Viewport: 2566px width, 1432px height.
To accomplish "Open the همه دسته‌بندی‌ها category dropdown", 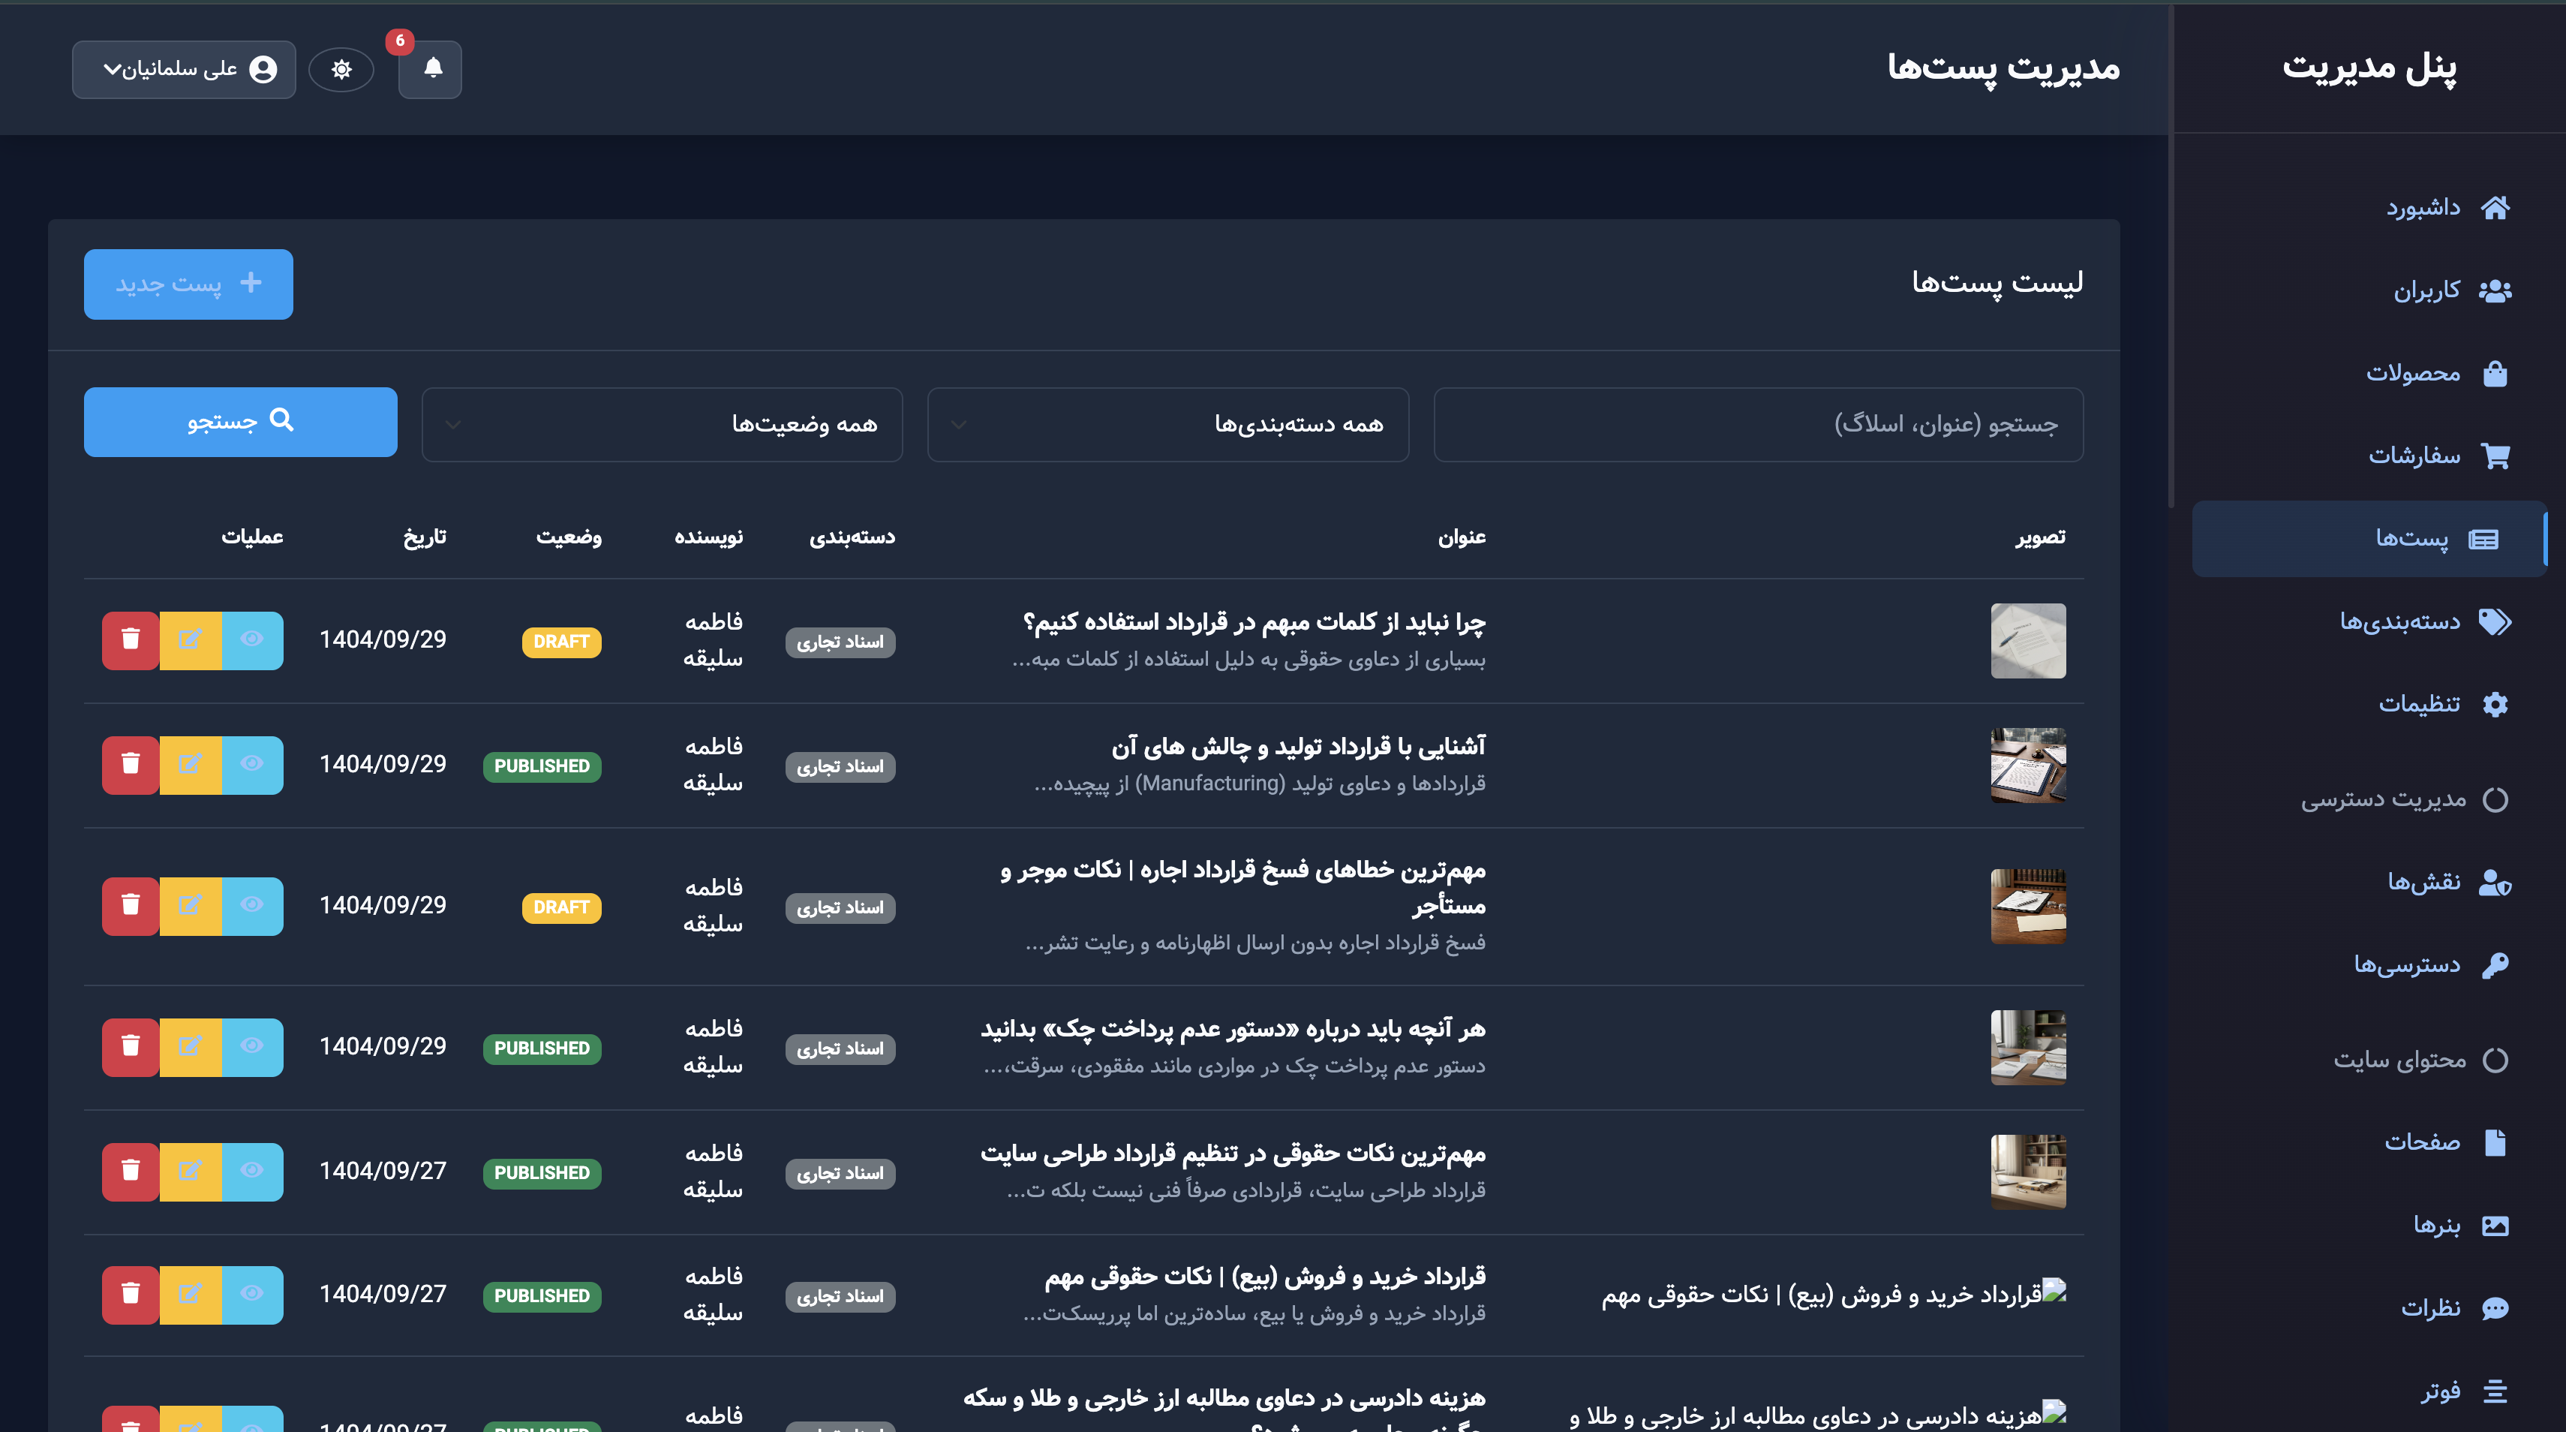I will click(x=1167, y=423).
